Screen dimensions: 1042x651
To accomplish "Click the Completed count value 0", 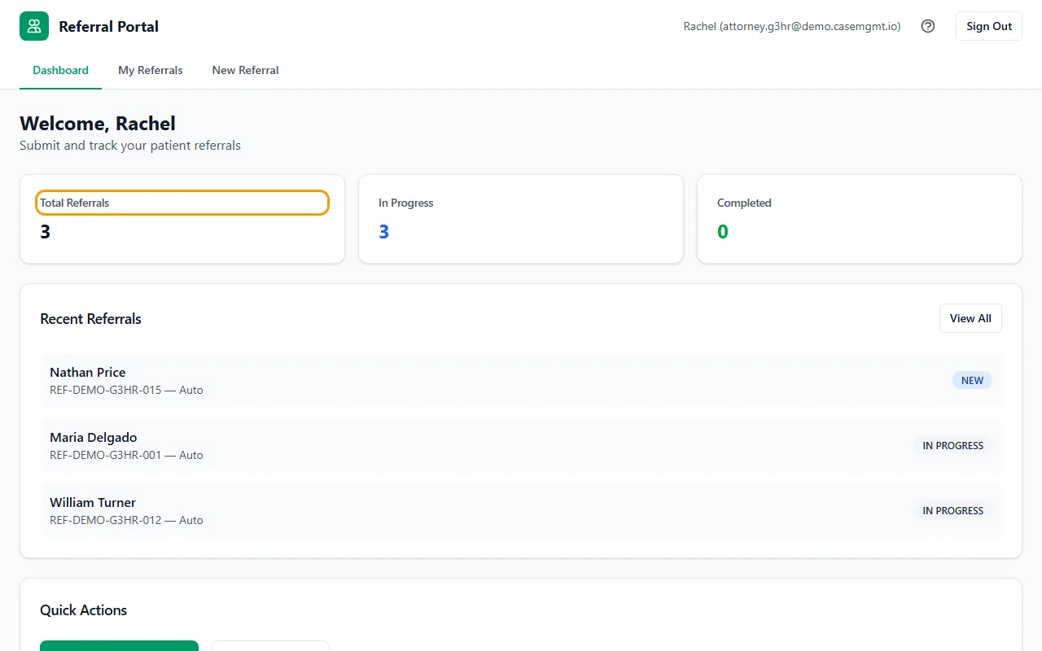I will tap(723, 232).
